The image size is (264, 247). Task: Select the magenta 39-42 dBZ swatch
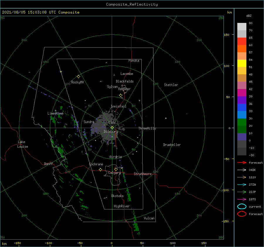[x=242, y=93]
